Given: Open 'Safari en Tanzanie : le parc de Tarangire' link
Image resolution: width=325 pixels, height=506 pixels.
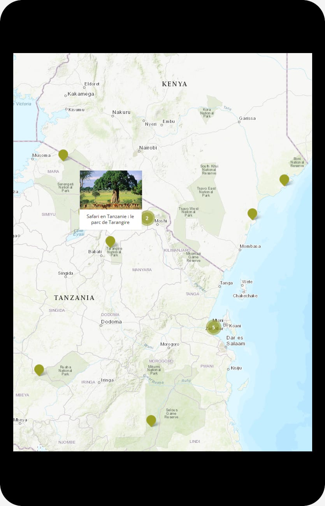Looking at the screenshot, I should [111, 219].
